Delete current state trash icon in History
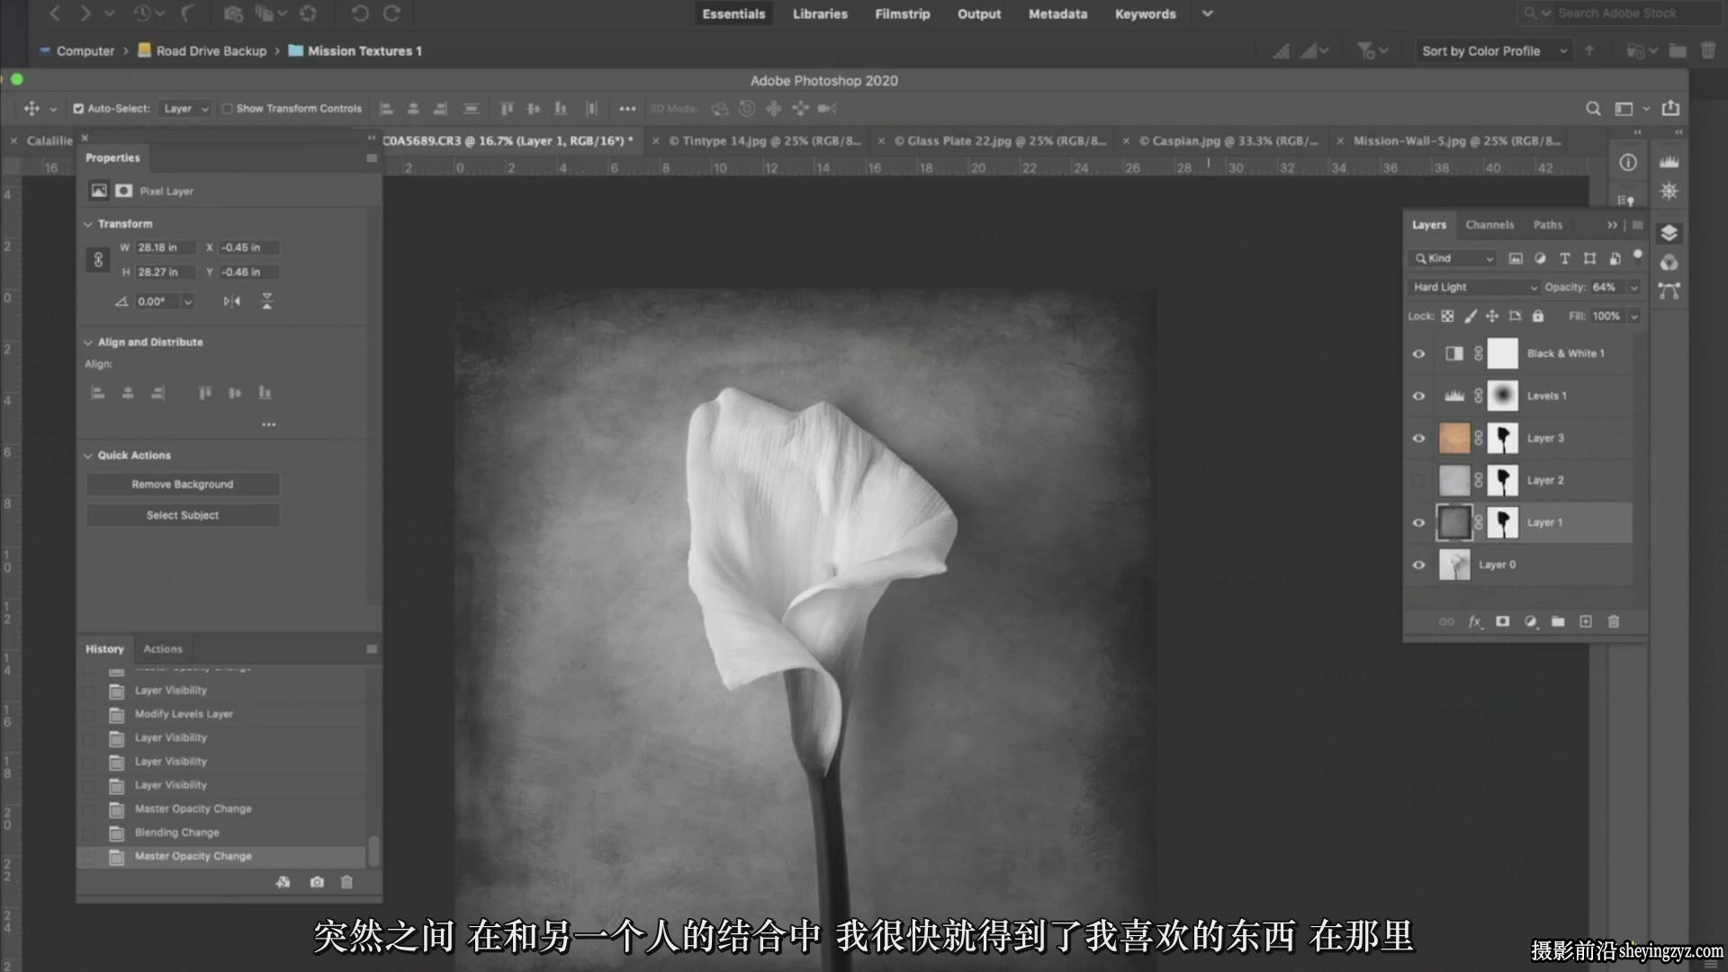 coord(346,882)
